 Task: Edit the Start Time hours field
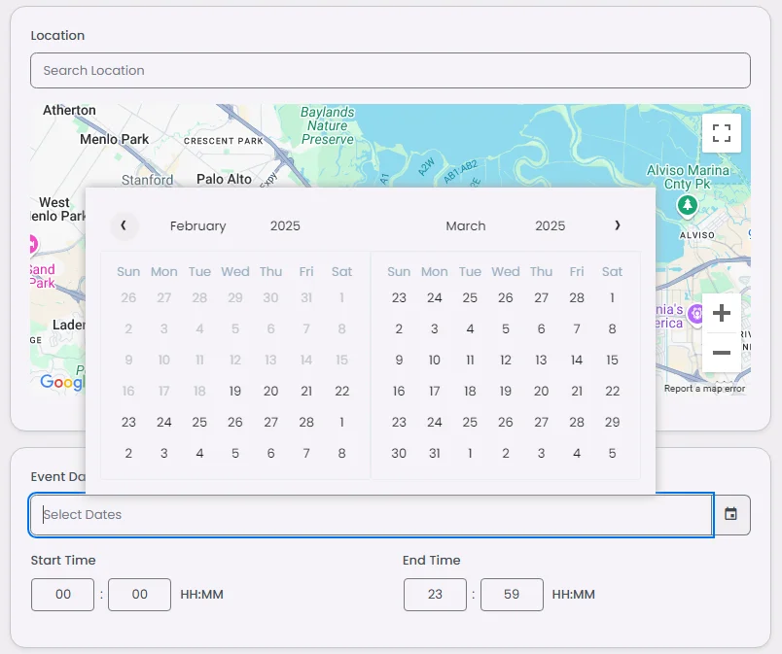62,595
